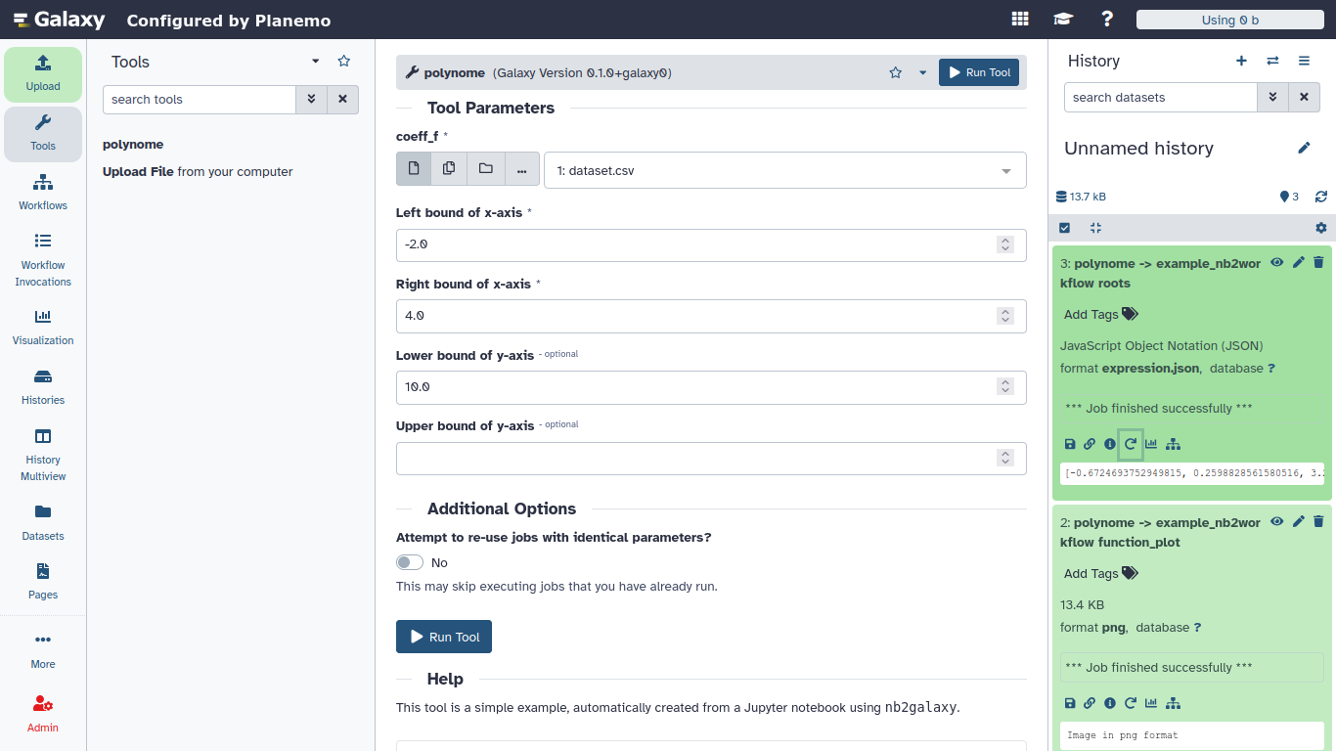Open tool options dropdown next to Run Tool
This screenshot has width=1336, height=751.
click(x=922, y=72)
